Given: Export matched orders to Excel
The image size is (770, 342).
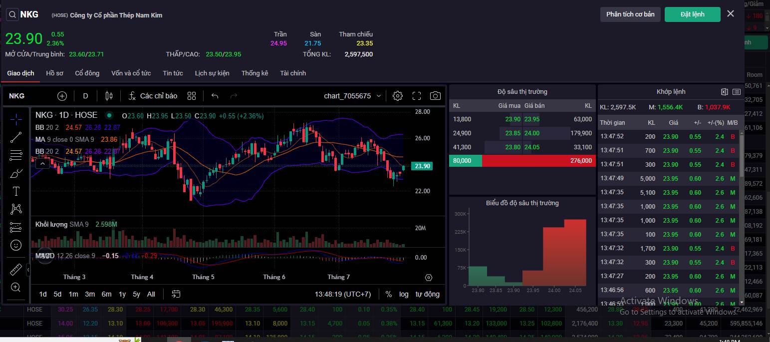Looking at the screenshot, I should click(x=725, y=92).
